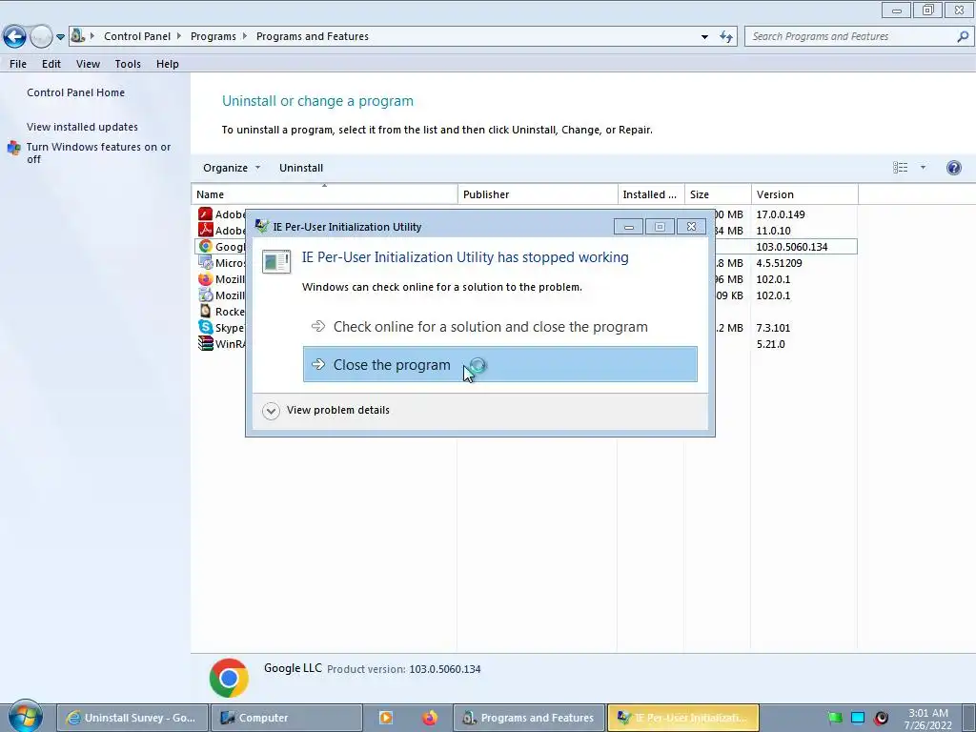Expand View problem details
Screen dimensions: 976x732
326,410
